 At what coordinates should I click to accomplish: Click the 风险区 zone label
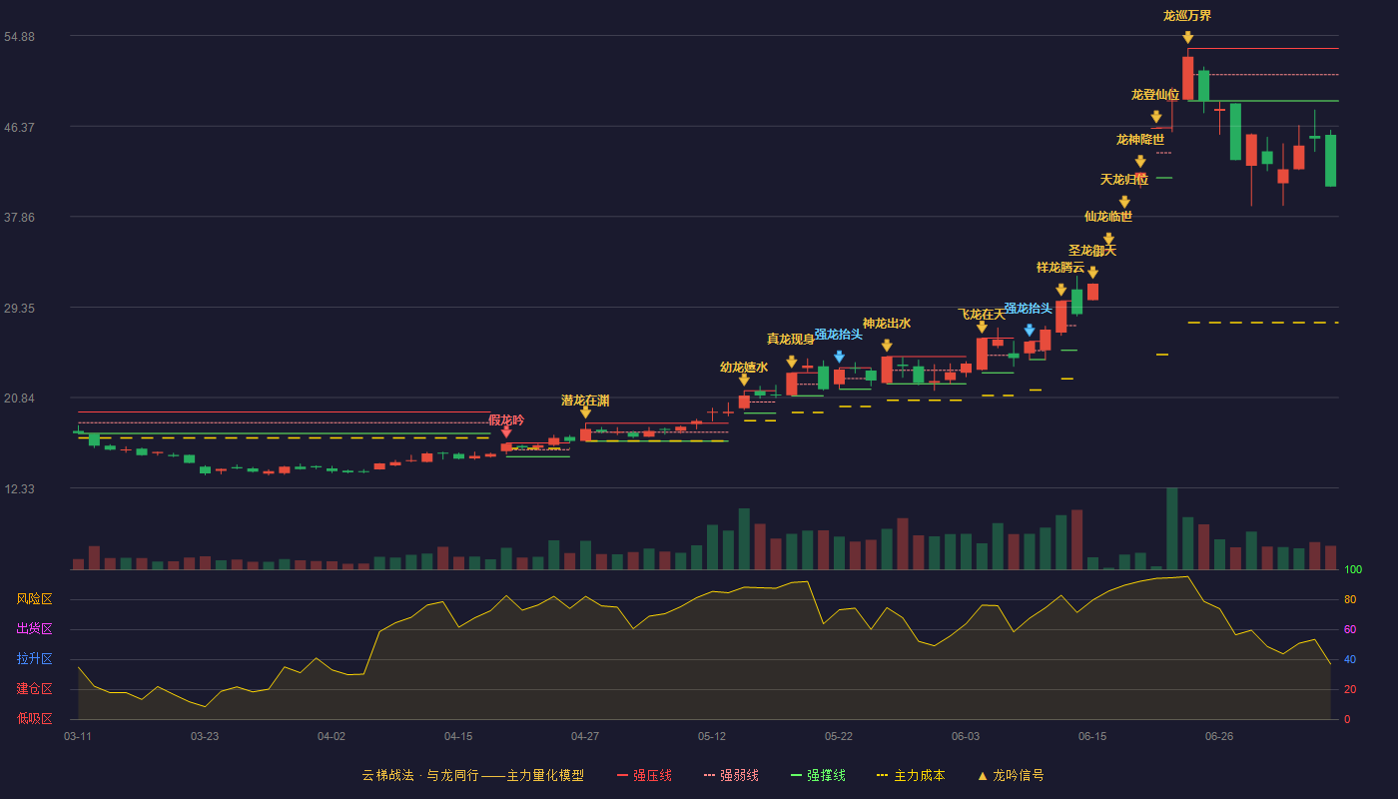point(34,599)
